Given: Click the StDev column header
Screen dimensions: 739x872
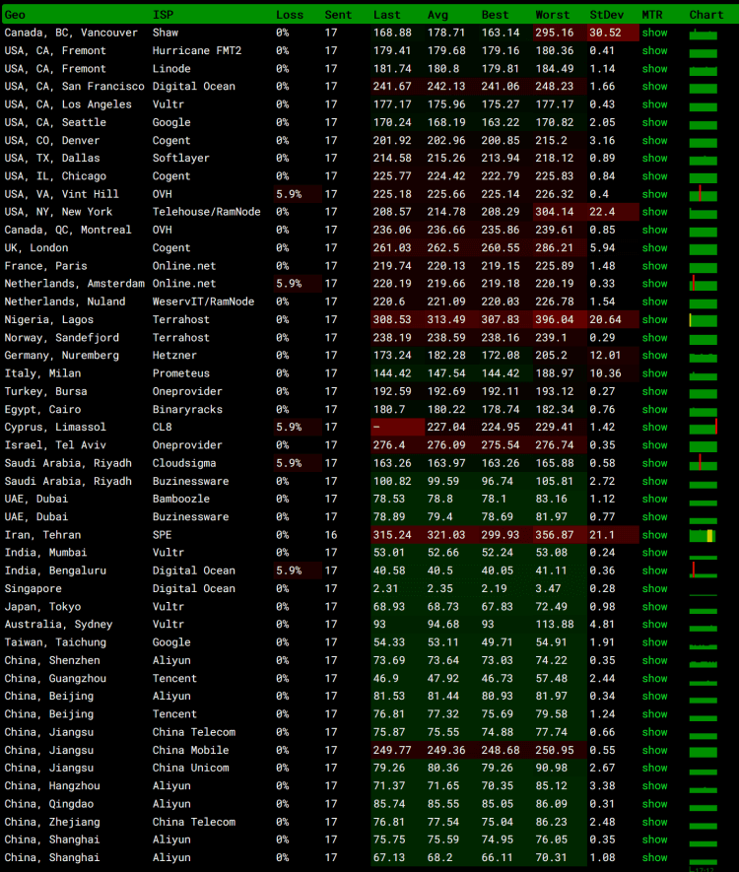Looking at the screenshot, I should [x=607, y=15].
